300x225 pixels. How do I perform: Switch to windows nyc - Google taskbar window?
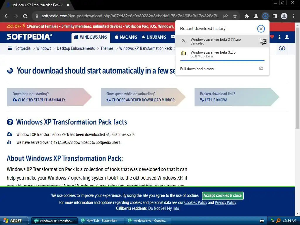(148, 221)
